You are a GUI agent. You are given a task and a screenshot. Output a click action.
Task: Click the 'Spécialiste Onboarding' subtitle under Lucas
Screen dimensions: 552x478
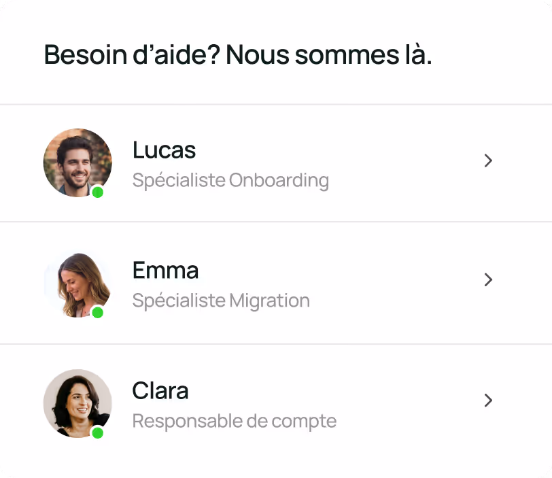(x=230, y=180)
